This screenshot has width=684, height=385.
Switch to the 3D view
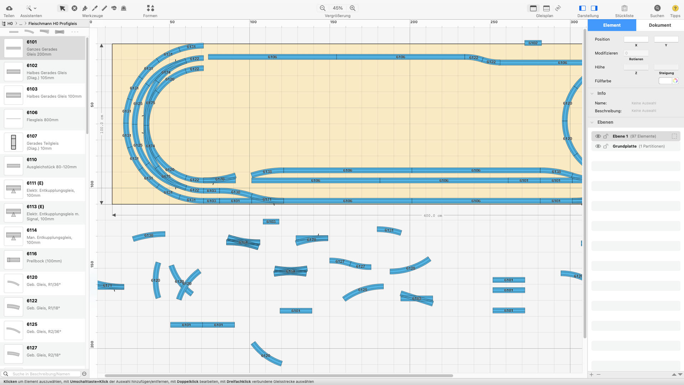558,8
